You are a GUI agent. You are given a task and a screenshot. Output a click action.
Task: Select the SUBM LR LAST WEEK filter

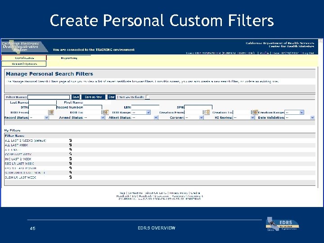coord(20,177)
